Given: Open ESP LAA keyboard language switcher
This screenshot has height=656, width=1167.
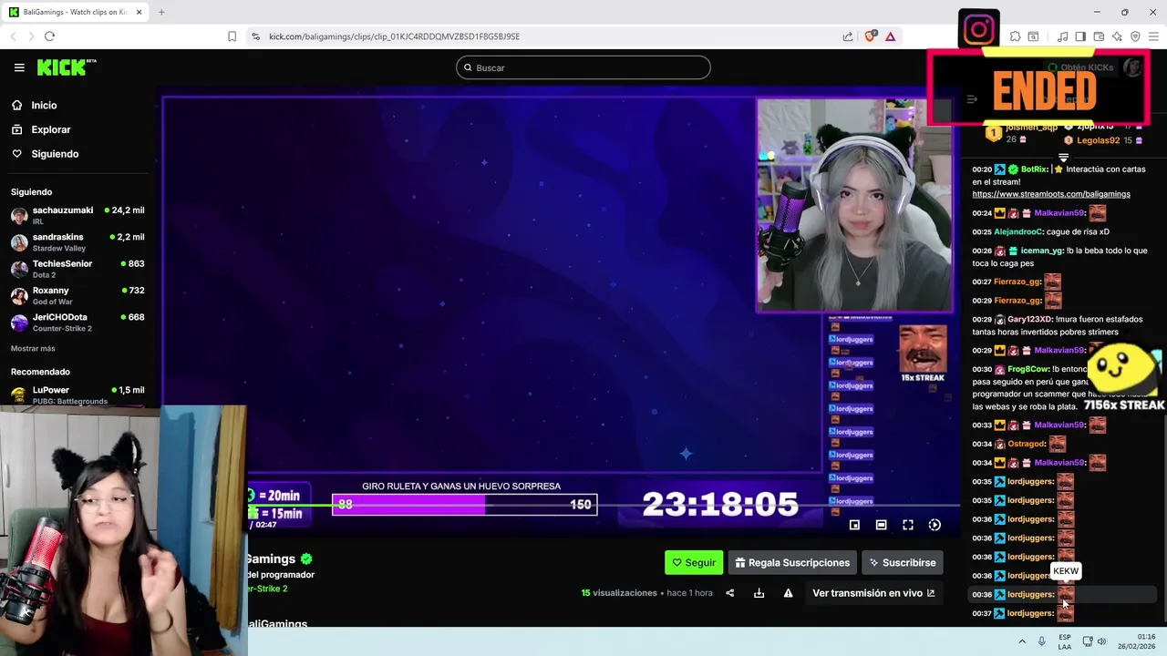Looking at the screenshot, I should tap(1065, 641).
